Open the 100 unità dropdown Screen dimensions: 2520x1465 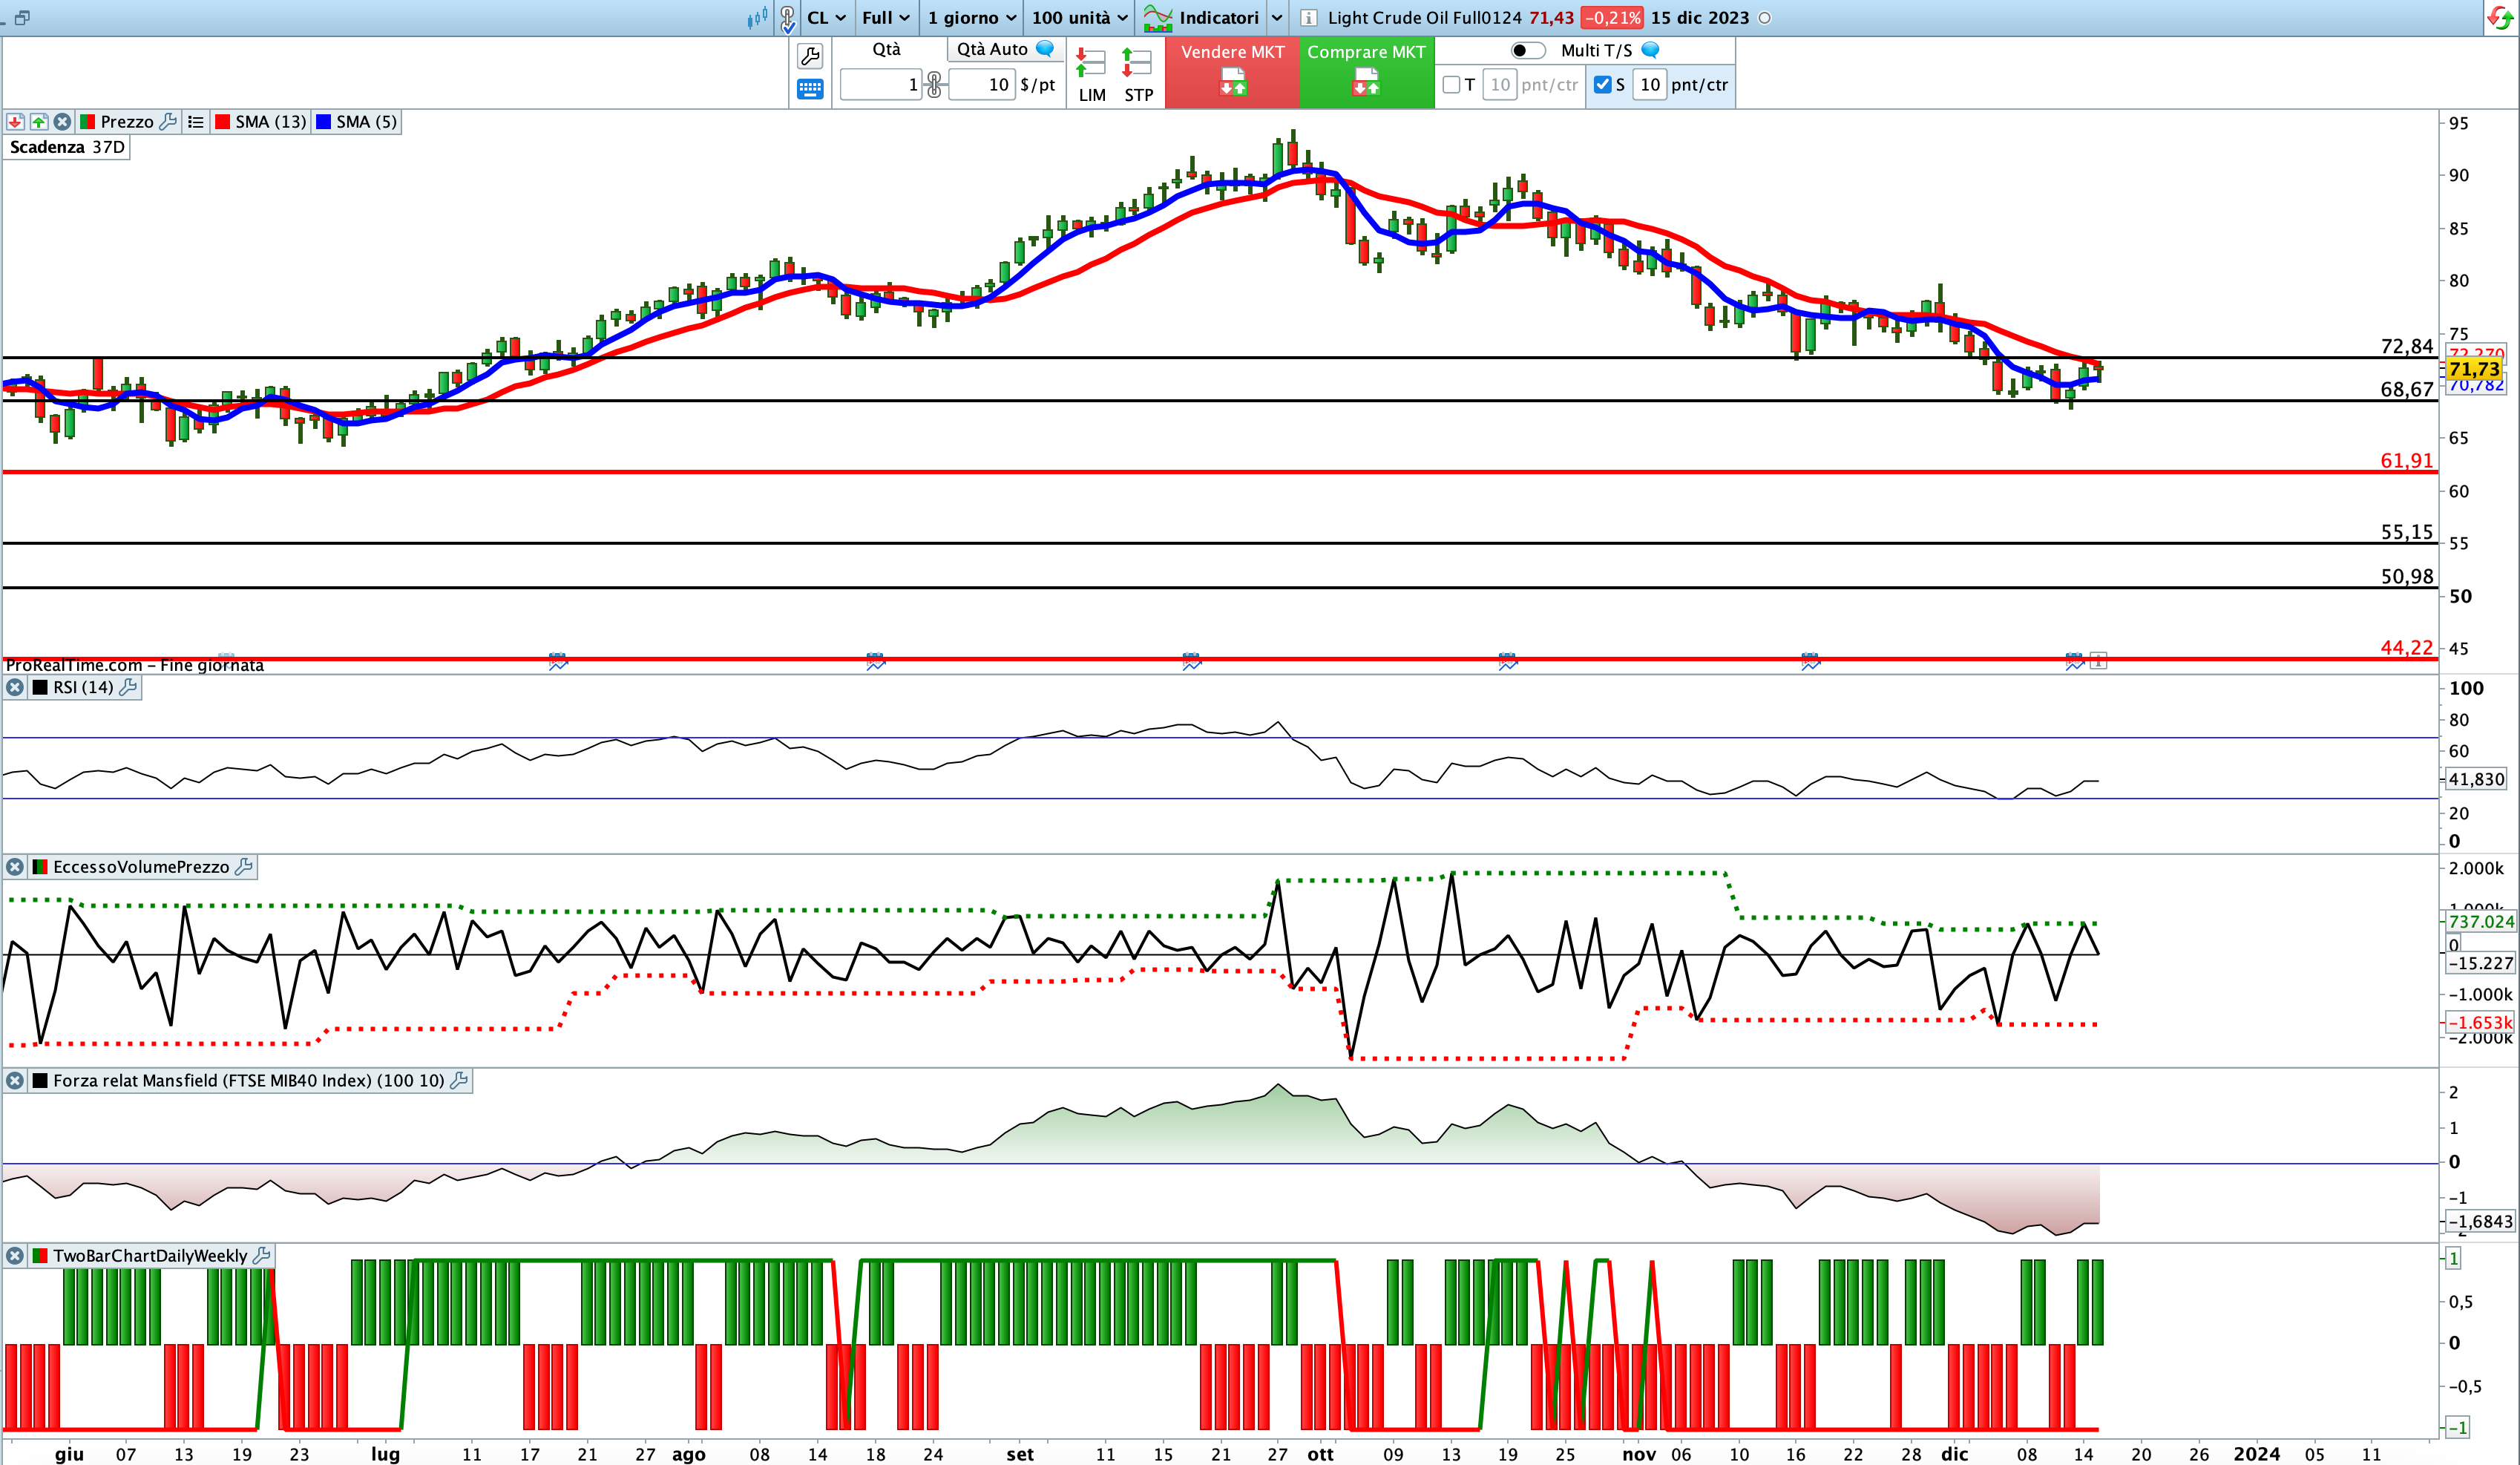tap(1079, 18)
